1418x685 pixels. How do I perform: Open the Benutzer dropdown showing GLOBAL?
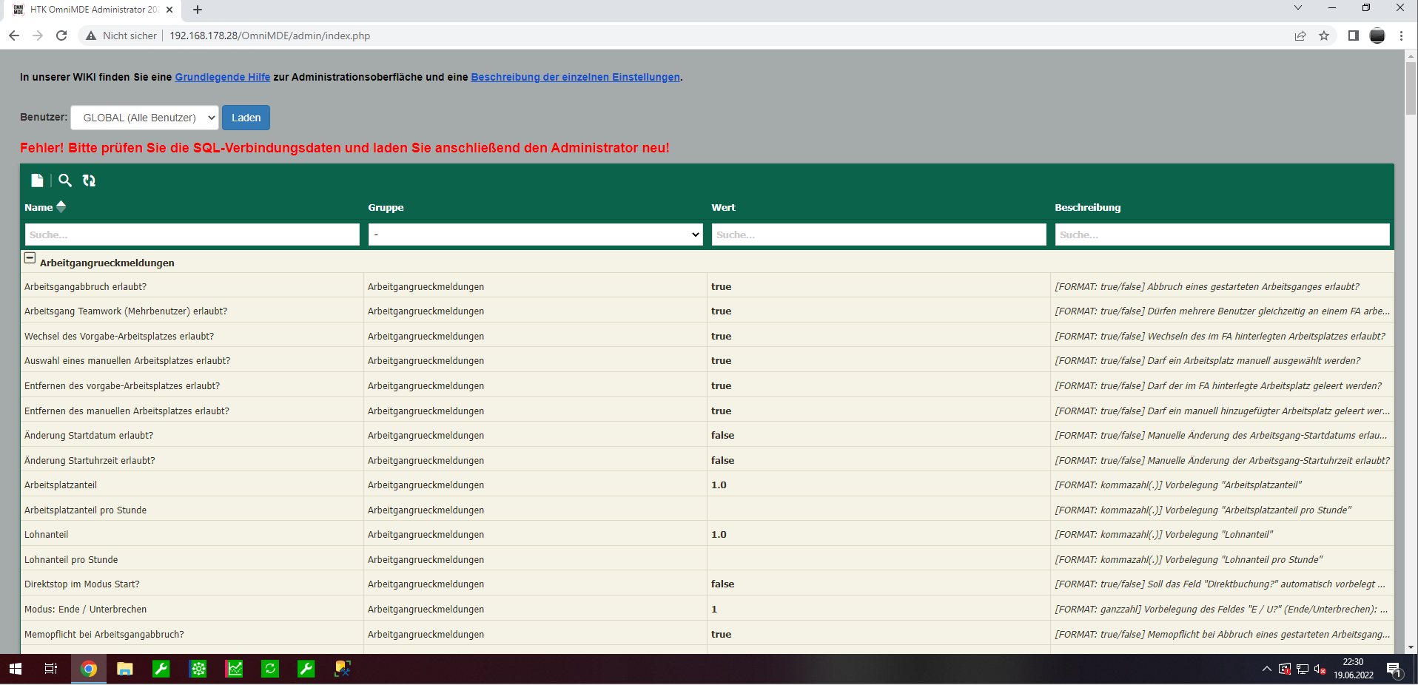click(x=144, y=118)
